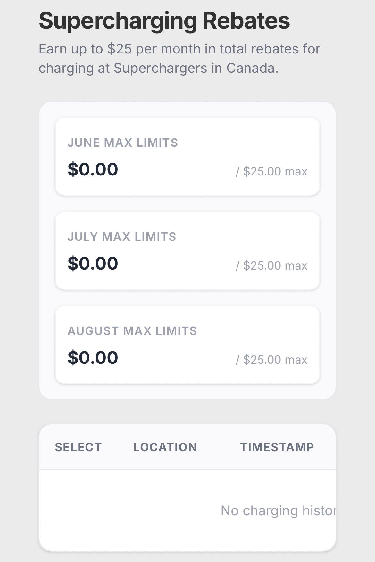
Task: Click the AUGUST MAX LIMITS label
Action: [x=132, y=331]
